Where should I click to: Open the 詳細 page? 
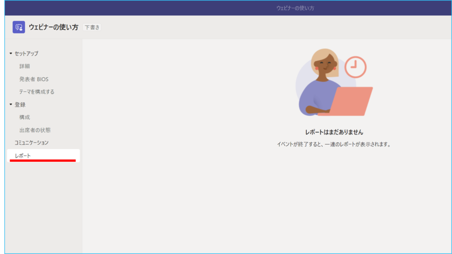point(25,66)
